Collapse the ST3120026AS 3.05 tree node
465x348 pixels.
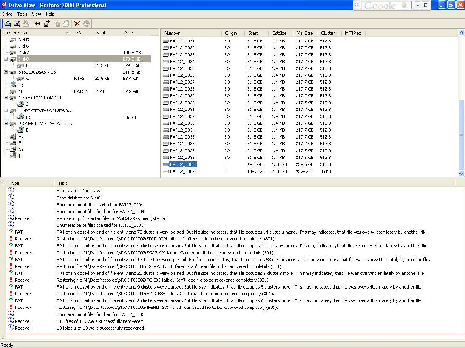pyautogui.click(x=6, y=72)
